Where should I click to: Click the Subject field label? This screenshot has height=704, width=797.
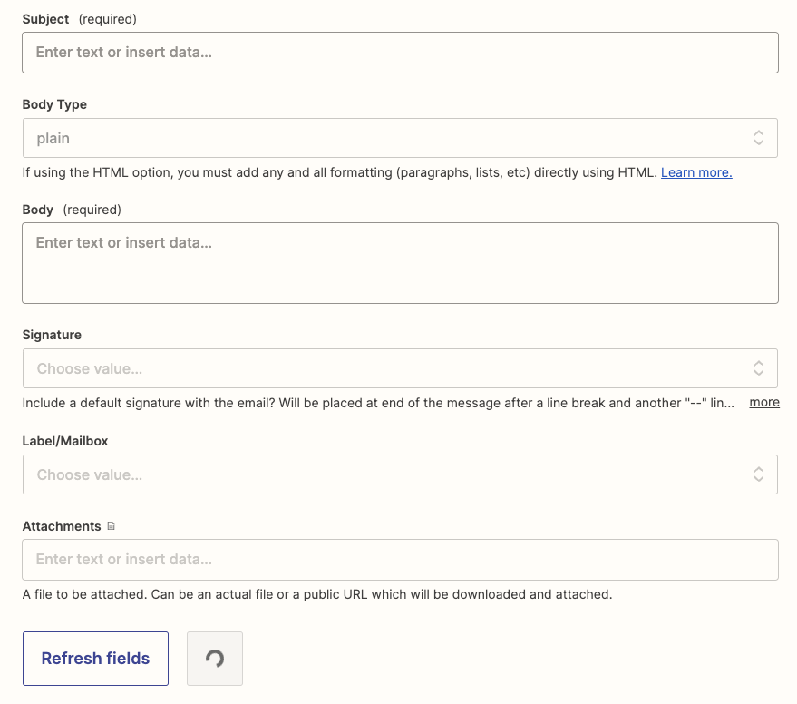pos(45,19)
